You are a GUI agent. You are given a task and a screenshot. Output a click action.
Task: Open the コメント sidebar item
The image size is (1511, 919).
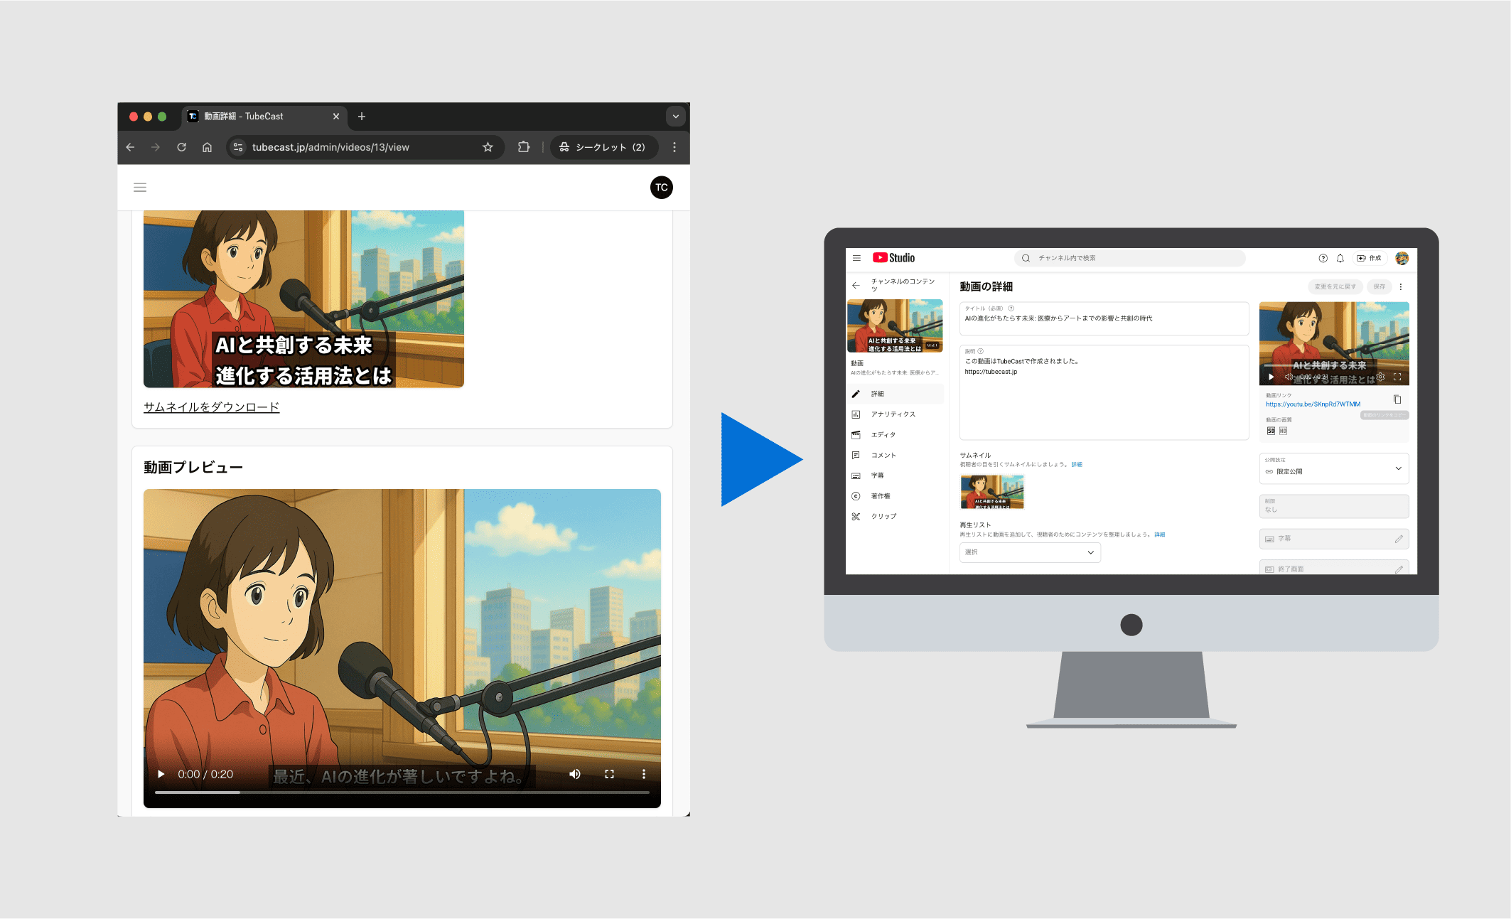click(x=883, y=455)
